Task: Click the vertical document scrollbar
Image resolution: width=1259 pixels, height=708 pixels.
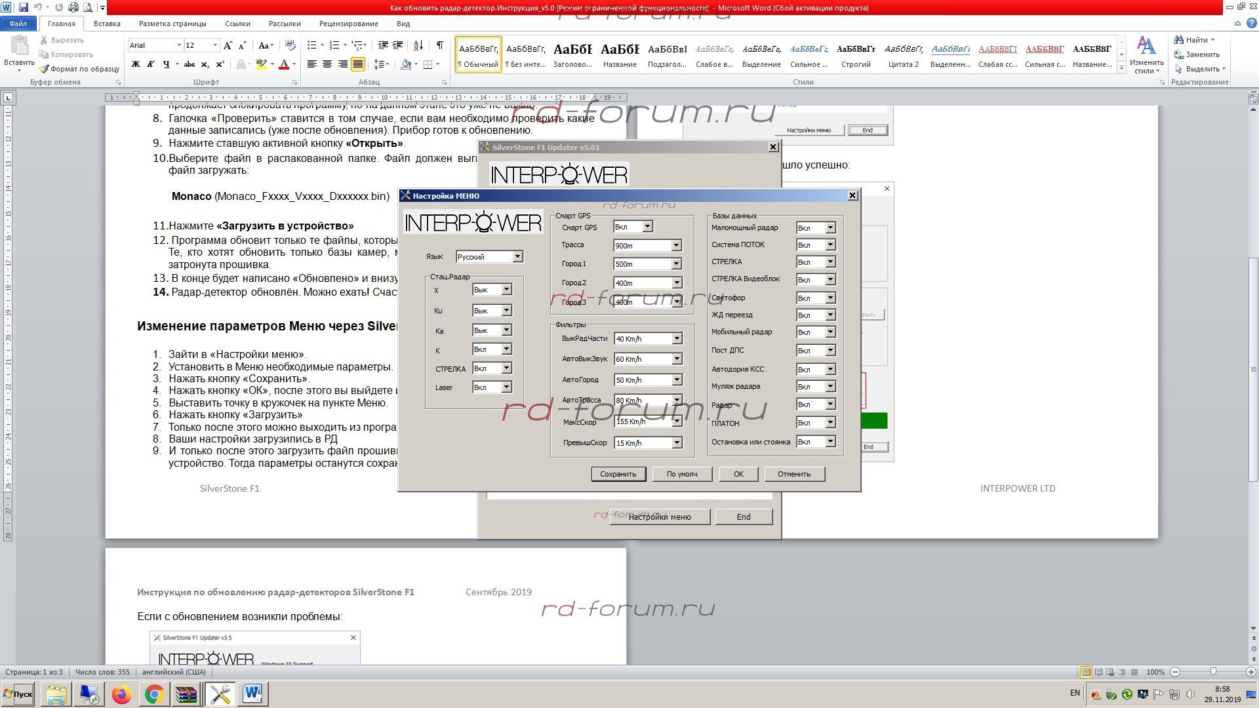Action: click(x=1252, y=370)
